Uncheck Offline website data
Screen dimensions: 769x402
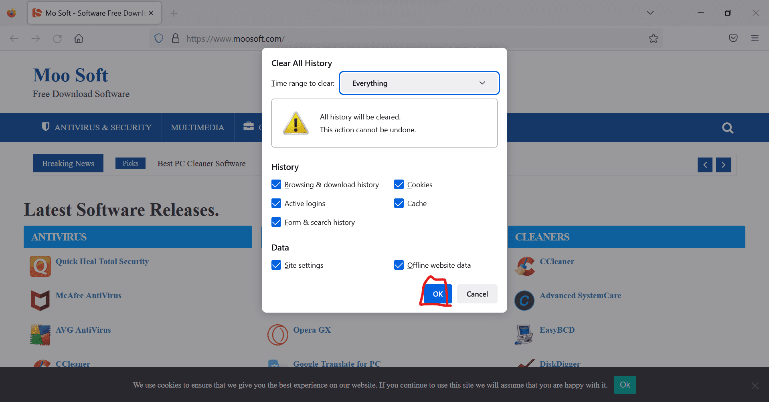pos(399,265)
